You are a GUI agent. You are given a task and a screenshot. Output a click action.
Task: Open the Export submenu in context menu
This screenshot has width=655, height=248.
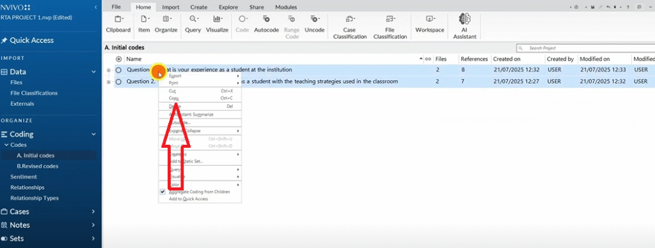(200, 76)
